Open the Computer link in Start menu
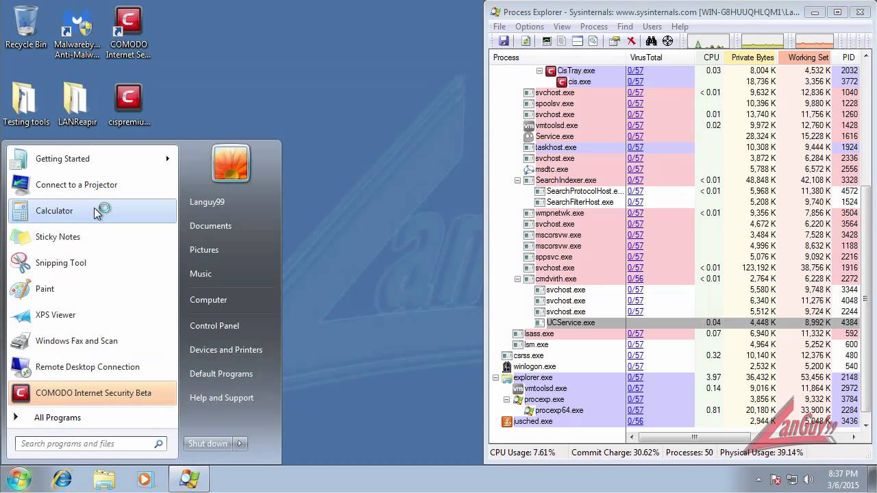 208,300
